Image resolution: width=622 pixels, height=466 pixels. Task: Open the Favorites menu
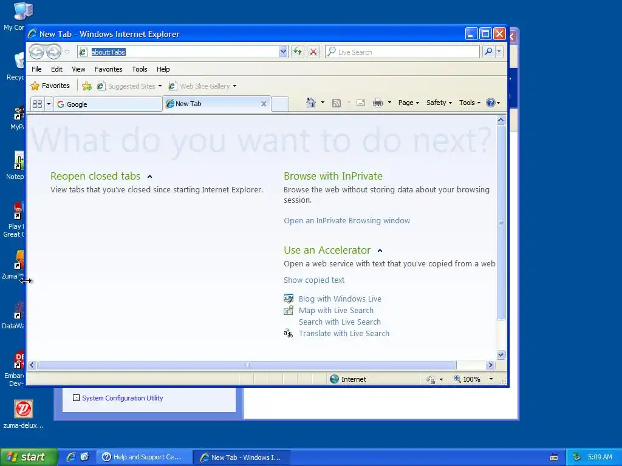click(x=109, y=69)
